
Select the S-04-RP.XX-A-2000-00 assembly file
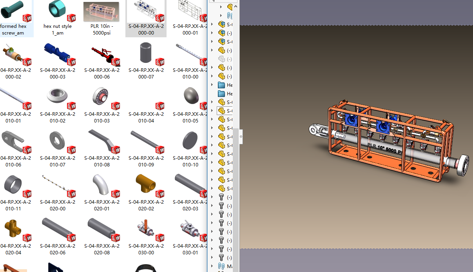click(x=146, y=18)
